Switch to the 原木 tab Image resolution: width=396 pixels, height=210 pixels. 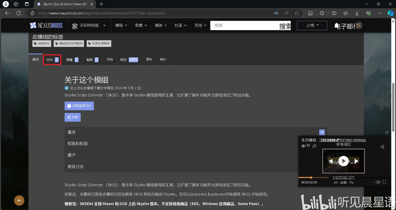click(x=149, y=59)
